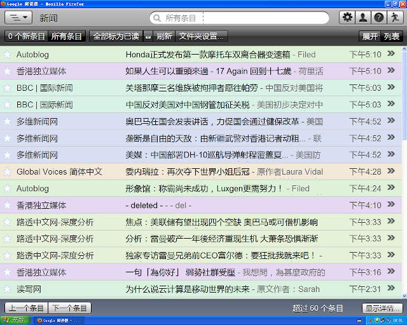Open original of 分析：雷曼破产 via arrow

point(391,238)
